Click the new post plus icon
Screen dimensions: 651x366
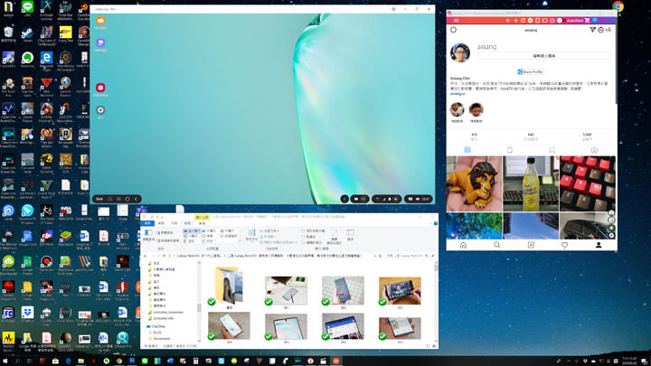click(531, 245)
